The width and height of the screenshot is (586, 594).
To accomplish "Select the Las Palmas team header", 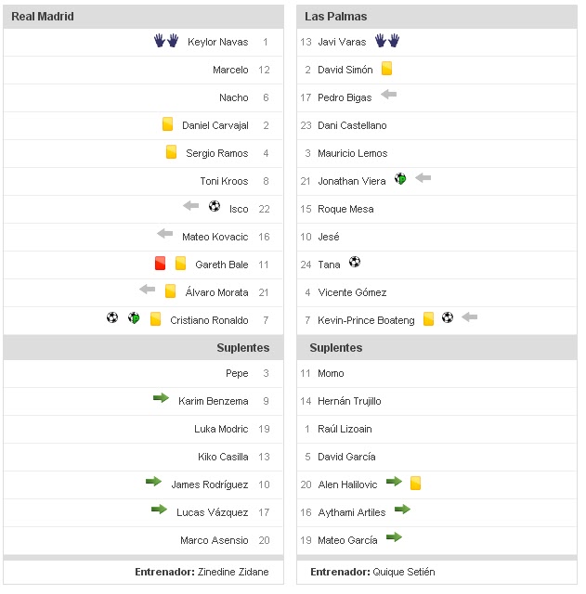I will (x=335, y=17).
